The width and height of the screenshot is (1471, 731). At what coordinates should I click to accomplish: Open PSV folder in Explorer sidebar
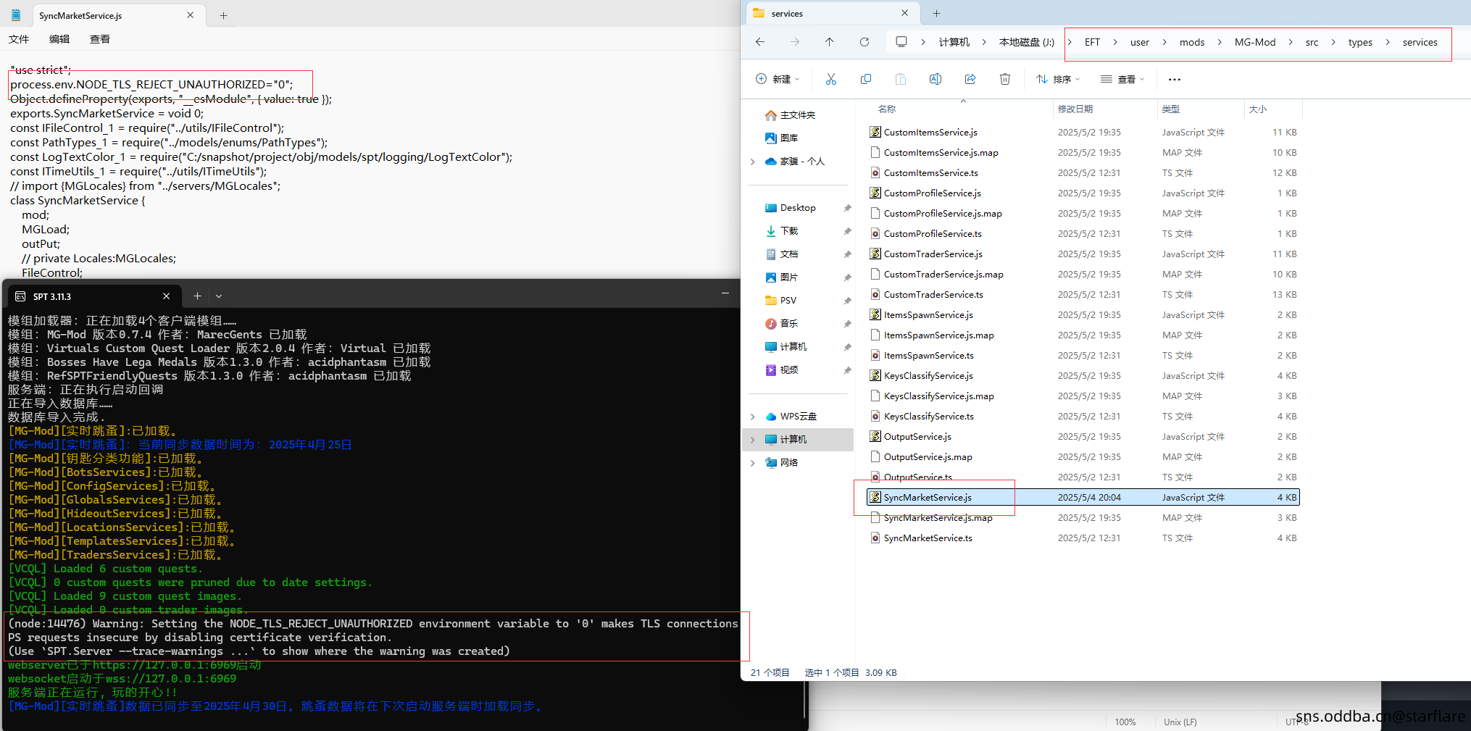pyautogui.click(x=788, y=301)
